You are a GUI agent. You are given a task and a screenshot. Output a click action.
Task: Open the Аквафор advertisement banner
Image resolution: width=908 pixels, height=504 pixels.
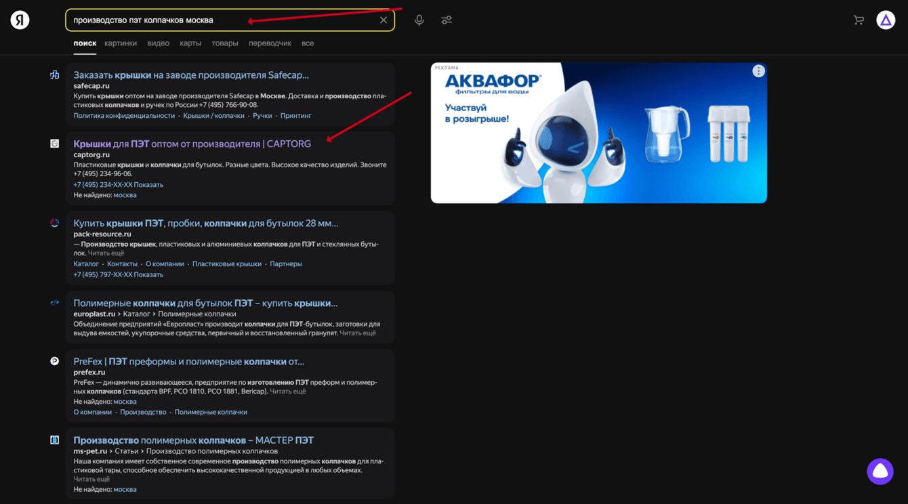coord(599,133)
